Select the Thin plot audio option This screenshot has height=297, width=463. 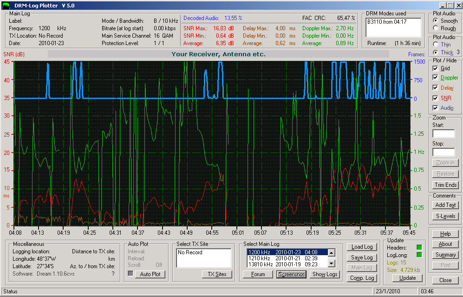point(435,44)
